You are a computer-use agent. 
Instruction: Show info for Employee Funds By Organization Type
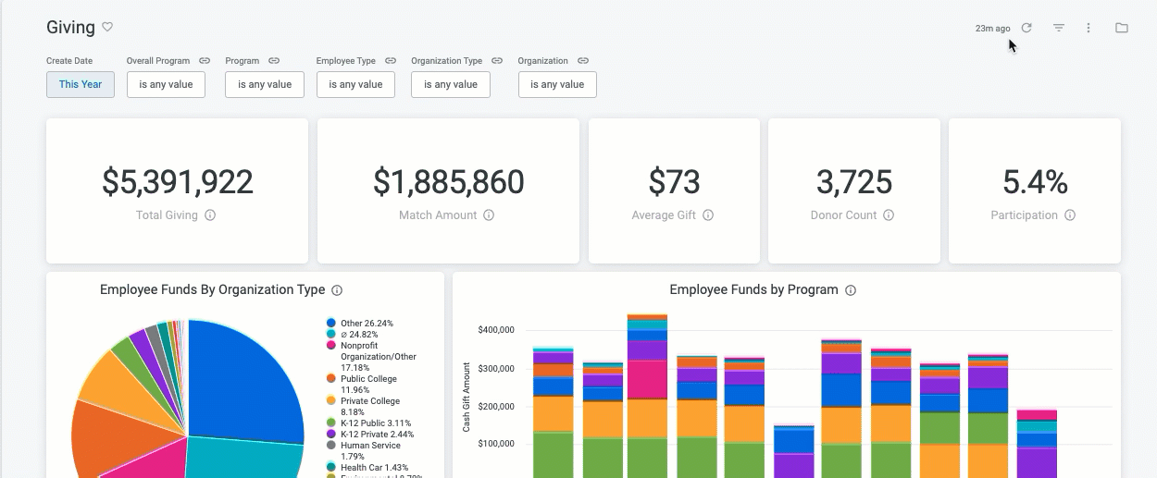(x=337, y=290)
